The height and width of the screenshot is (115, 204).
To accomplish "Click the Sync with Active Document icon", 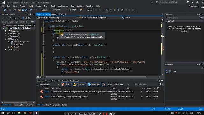I will tap(19, 18).
